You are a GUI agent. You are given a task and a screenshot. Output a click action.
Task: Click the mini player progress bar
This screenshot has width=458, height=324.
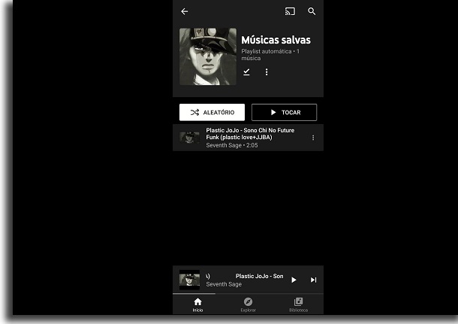[248, 293]
